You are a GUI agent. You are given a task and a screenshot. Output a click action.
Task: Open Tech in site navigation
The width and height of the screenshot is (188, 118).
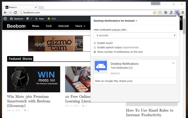coord(49,26)
